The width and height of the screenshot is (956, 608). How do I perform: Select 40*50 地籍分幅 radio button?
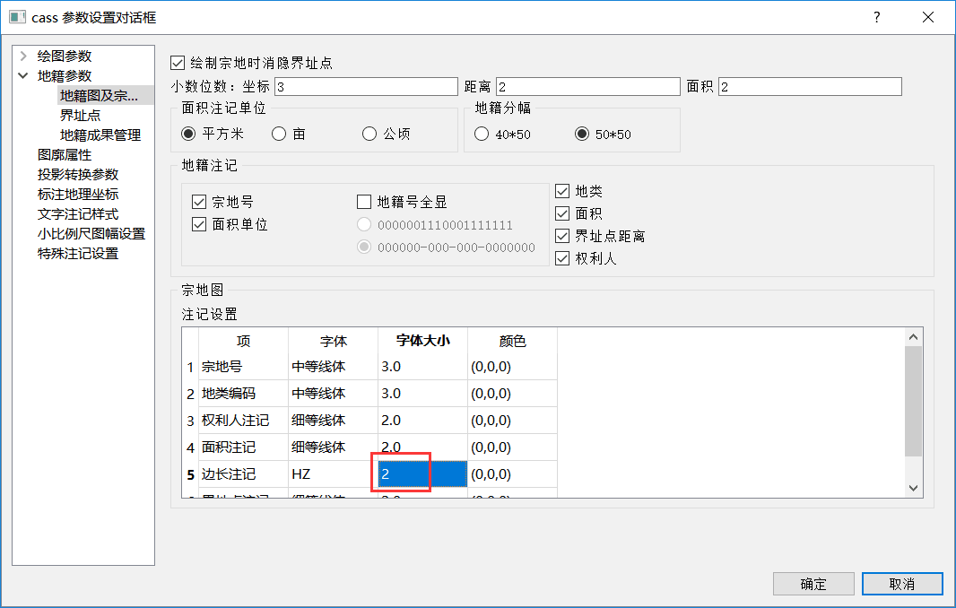[481, 134]
